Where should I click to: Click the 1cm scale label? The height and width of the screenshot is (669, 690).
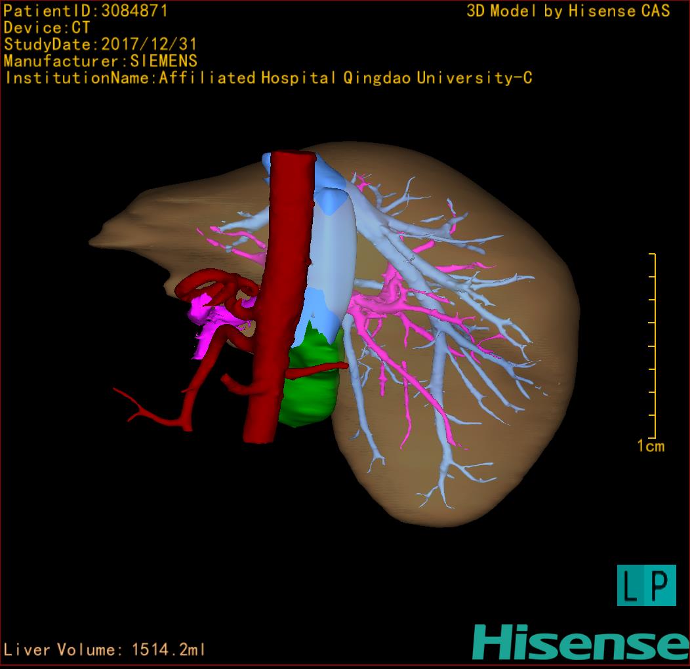tap(650, 447)
